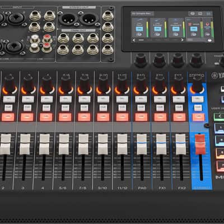Click the 'PAD' label below the fader
The width and height of the screenshot is (224, 224).
coord(142,188)
